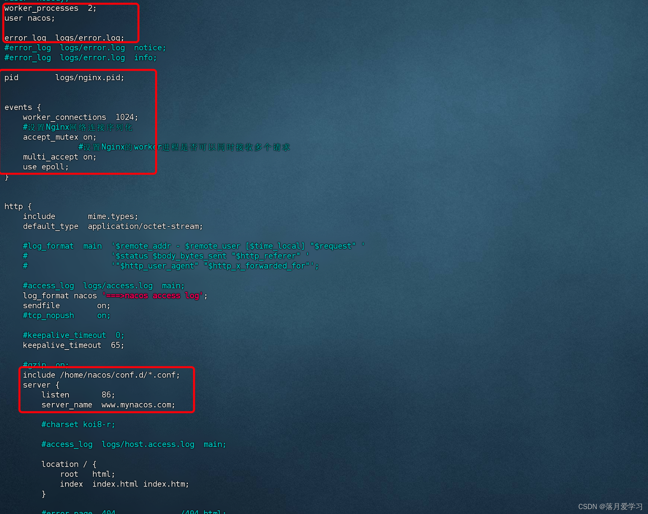Click the 'server_name www.mynacos.com;' line

point(108,405)
